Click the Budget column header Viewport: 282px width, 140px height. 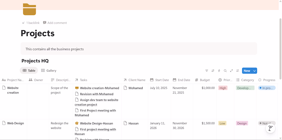205,80
